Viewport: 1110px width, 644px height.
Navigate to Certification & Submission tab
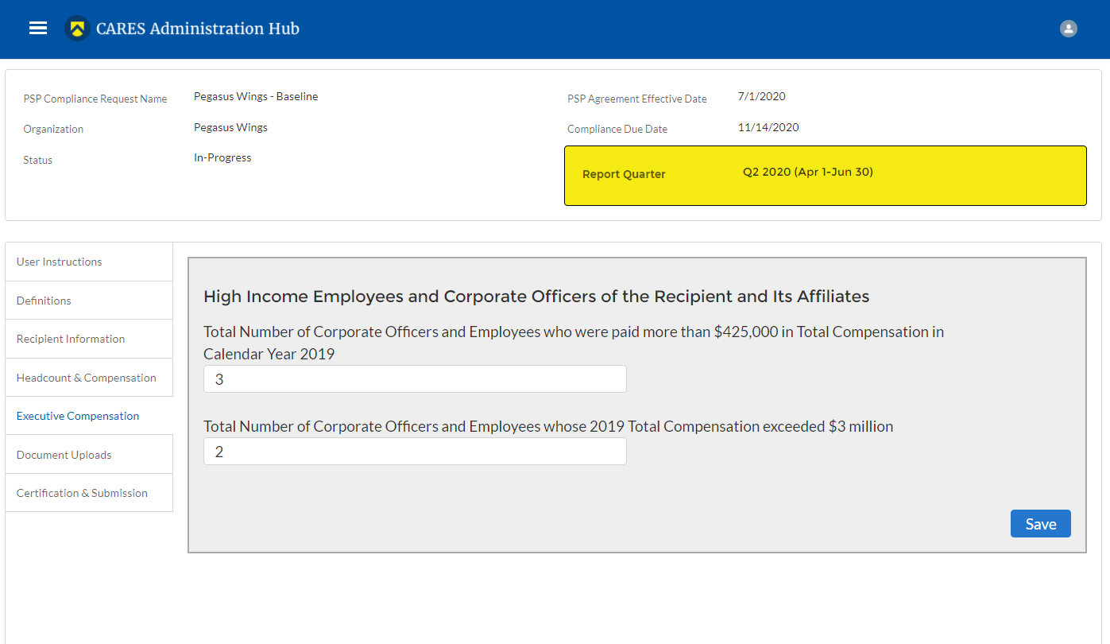pyautogui.click(x=82, y=493)
